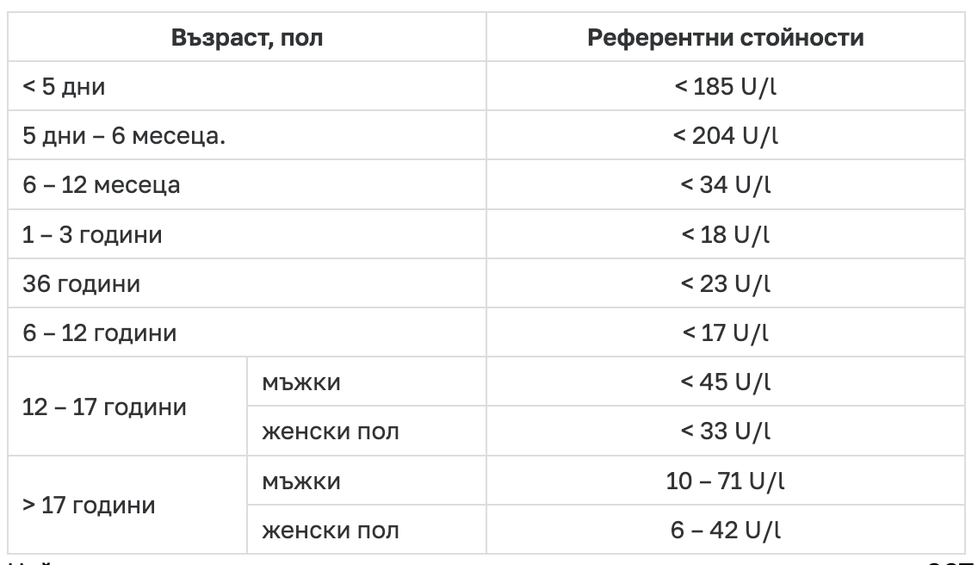This screenshot has width=978, height=565.
Task: Click the "Референтни стойности" column header
Action: pyautogui.click(x=726, y=39)
